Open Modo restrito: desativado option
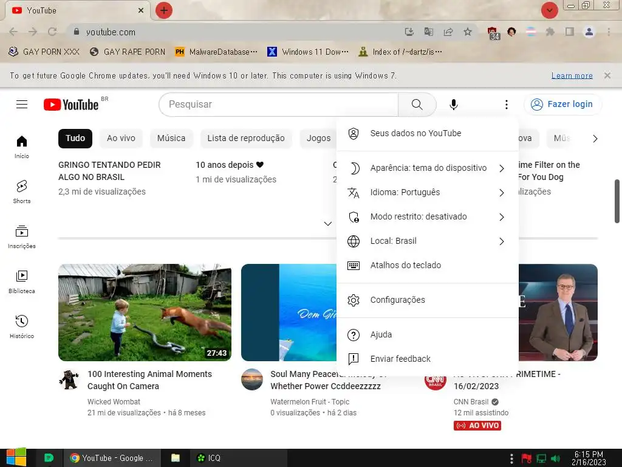Viewport: 622px width, 467px height. [x=427, y=217]
